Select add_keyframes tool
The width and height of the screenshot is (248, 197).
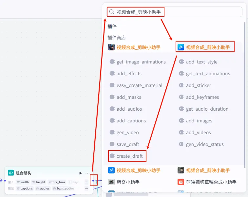click(x=199, y=97)
